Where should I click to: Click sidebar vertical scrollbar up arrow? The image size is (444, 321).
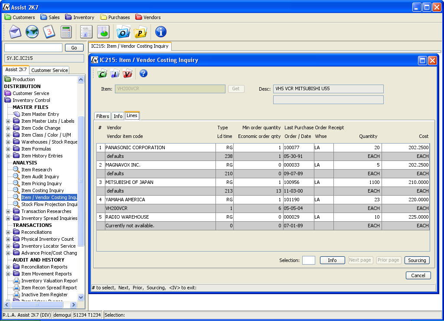click(x=81, y=80)
